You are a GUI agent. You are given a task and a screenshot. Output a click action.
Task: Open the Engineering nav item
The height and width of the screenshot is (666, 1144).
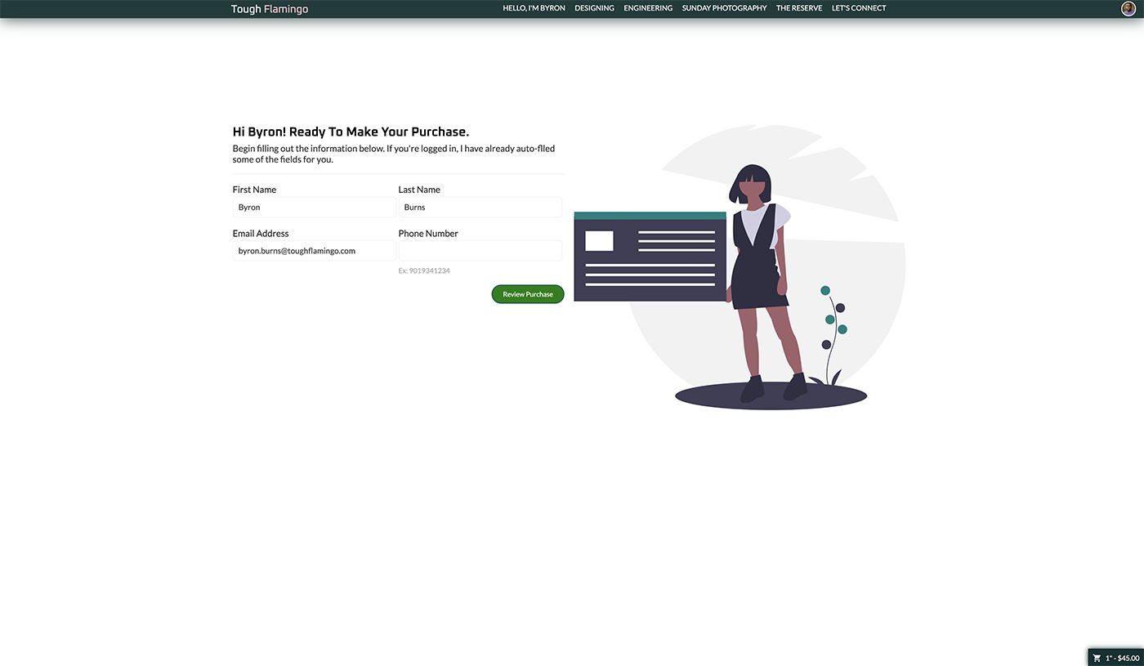click(648, 8)
